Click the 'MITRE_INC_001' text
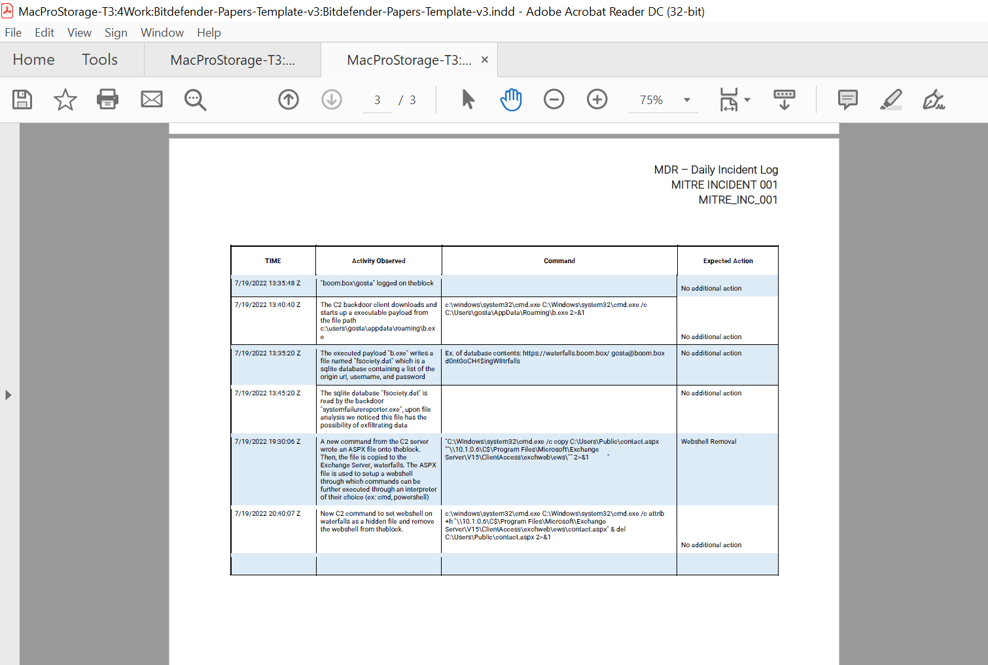This screenshot has height=665, width=988. (x=738, y=200)
